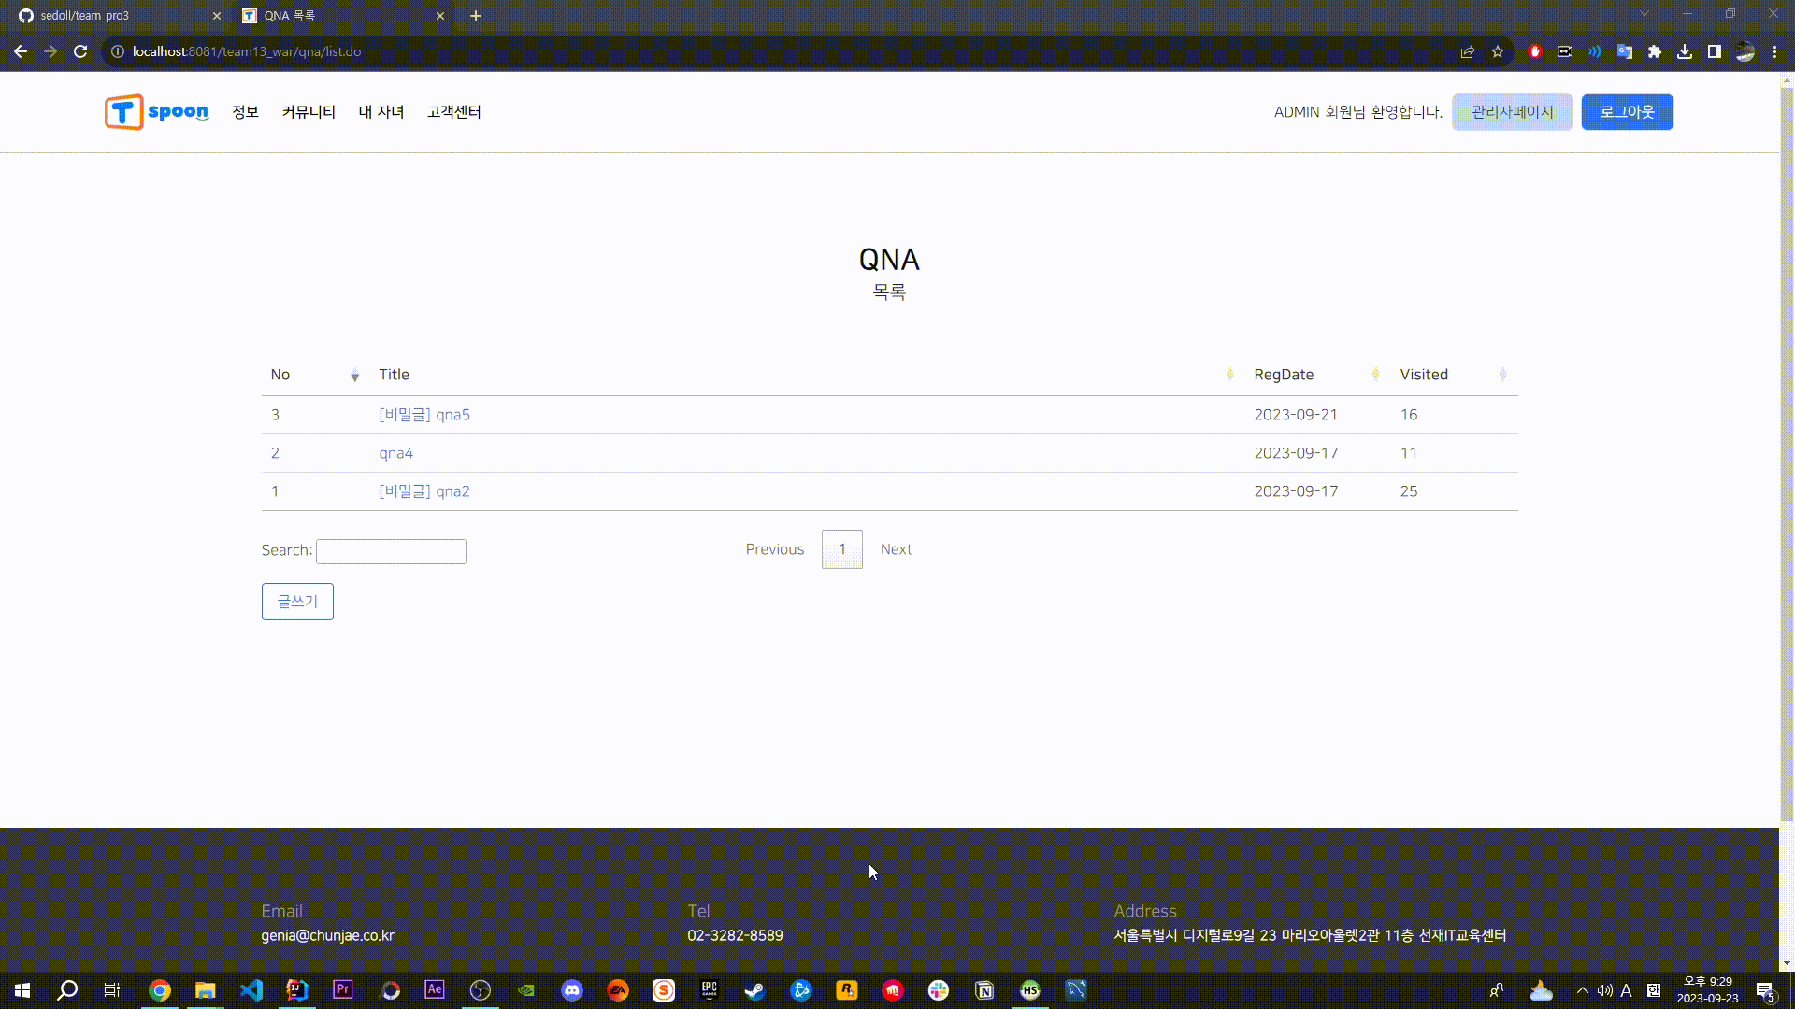
Task: Open the [비밀글] qna5 post
Action: [x=424, y=415]
